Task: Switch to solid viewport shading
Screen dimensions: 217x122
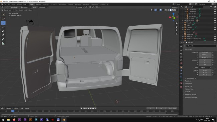Action: (x=171, y=10)
